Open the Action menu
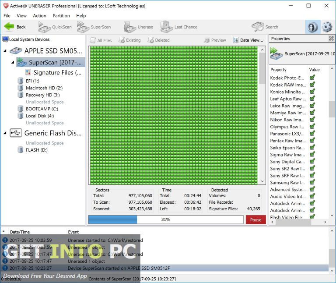Image resolution: width=336 pixels, height=283 pixels. (40, 16)
